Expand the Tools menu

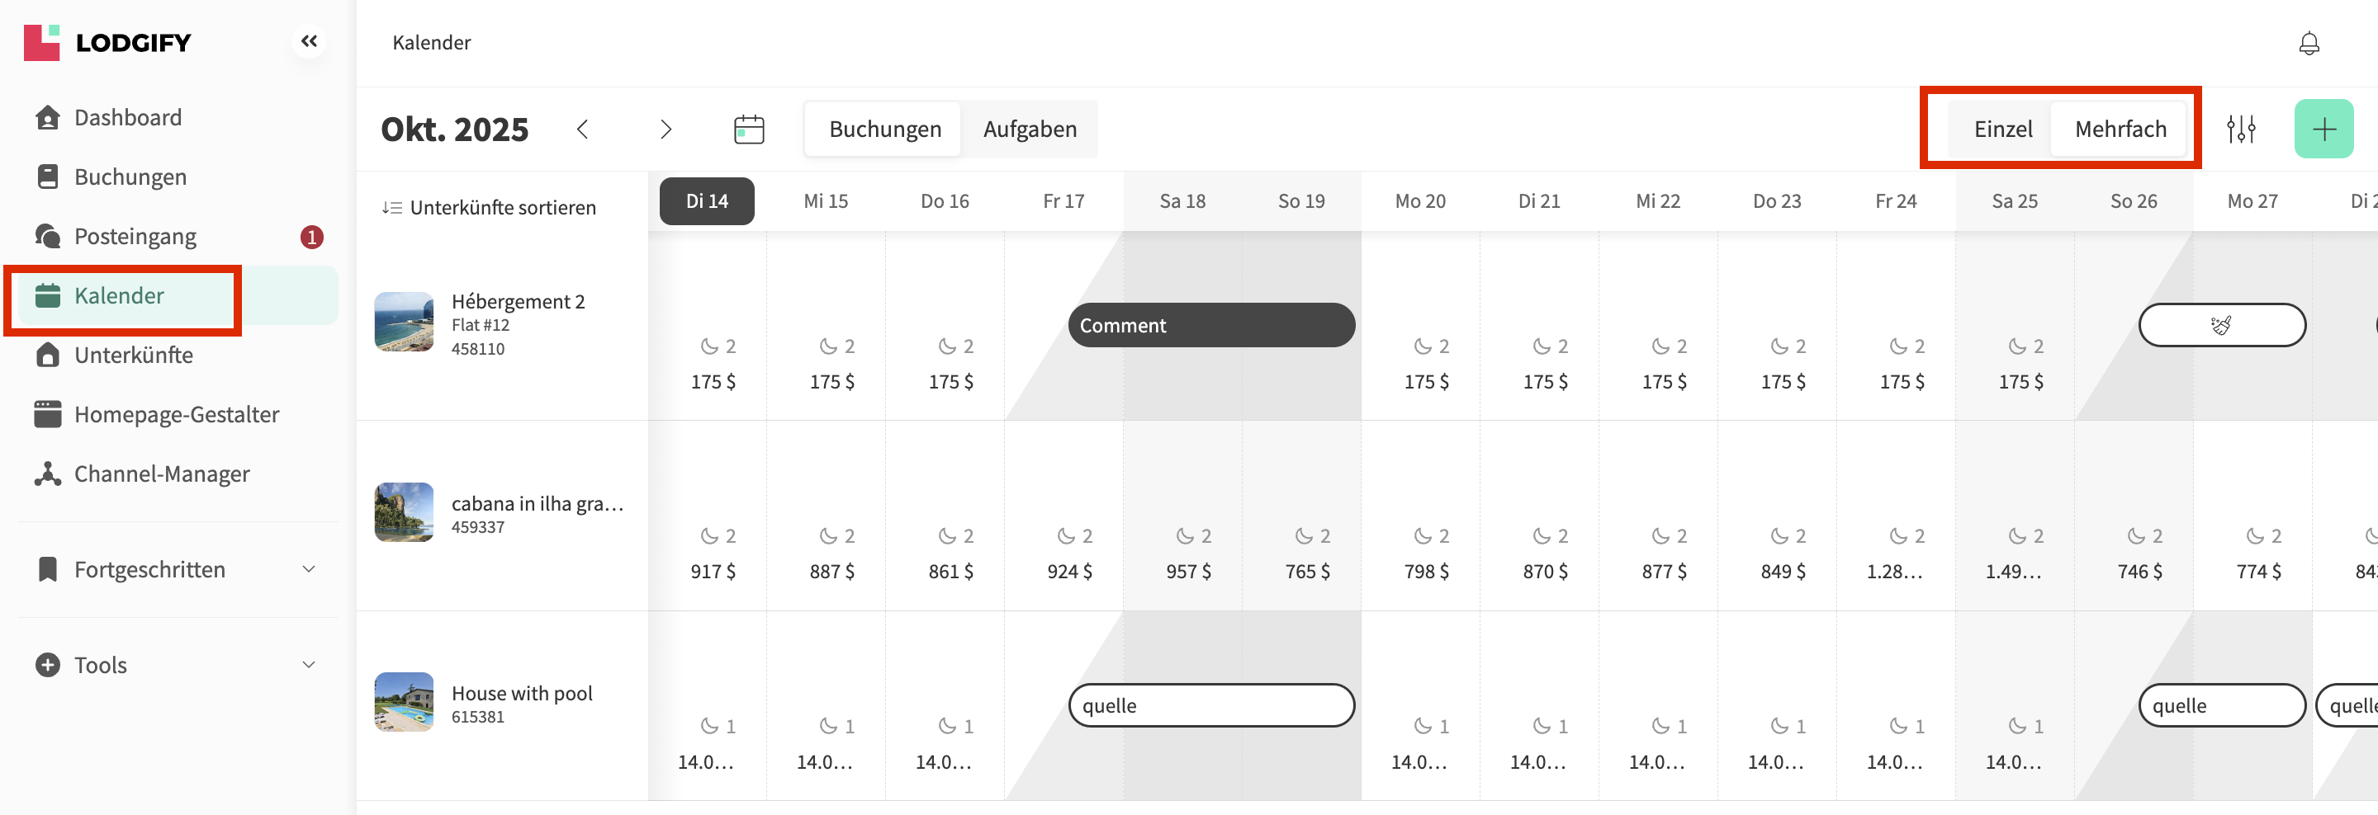(x=175, y=665)
